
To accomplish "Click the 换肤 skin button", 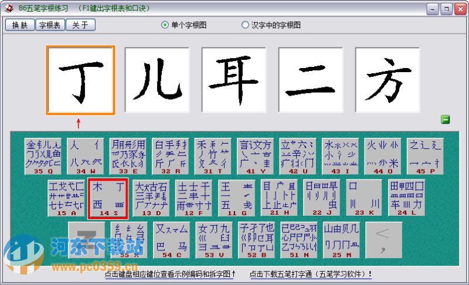I will click(20, 25).
